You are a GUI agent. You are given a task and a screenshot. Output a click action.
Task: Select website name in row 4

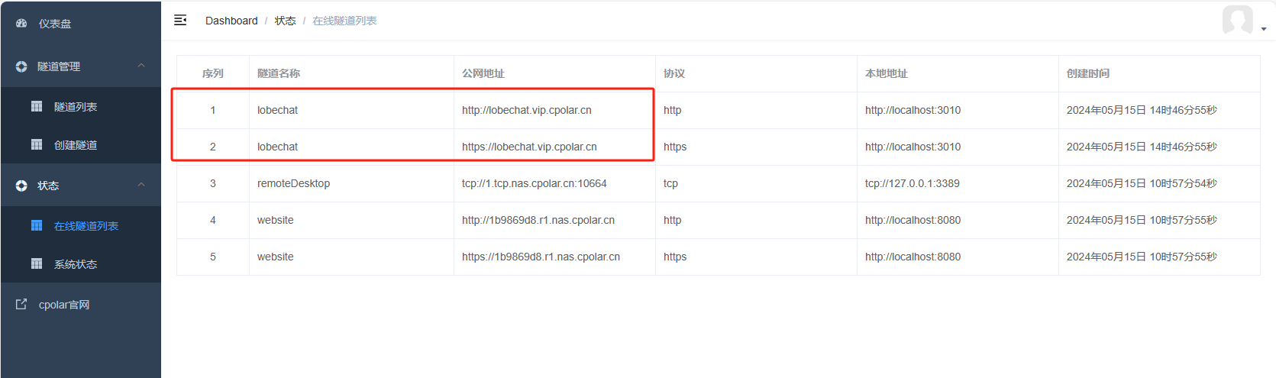[275, 220]
